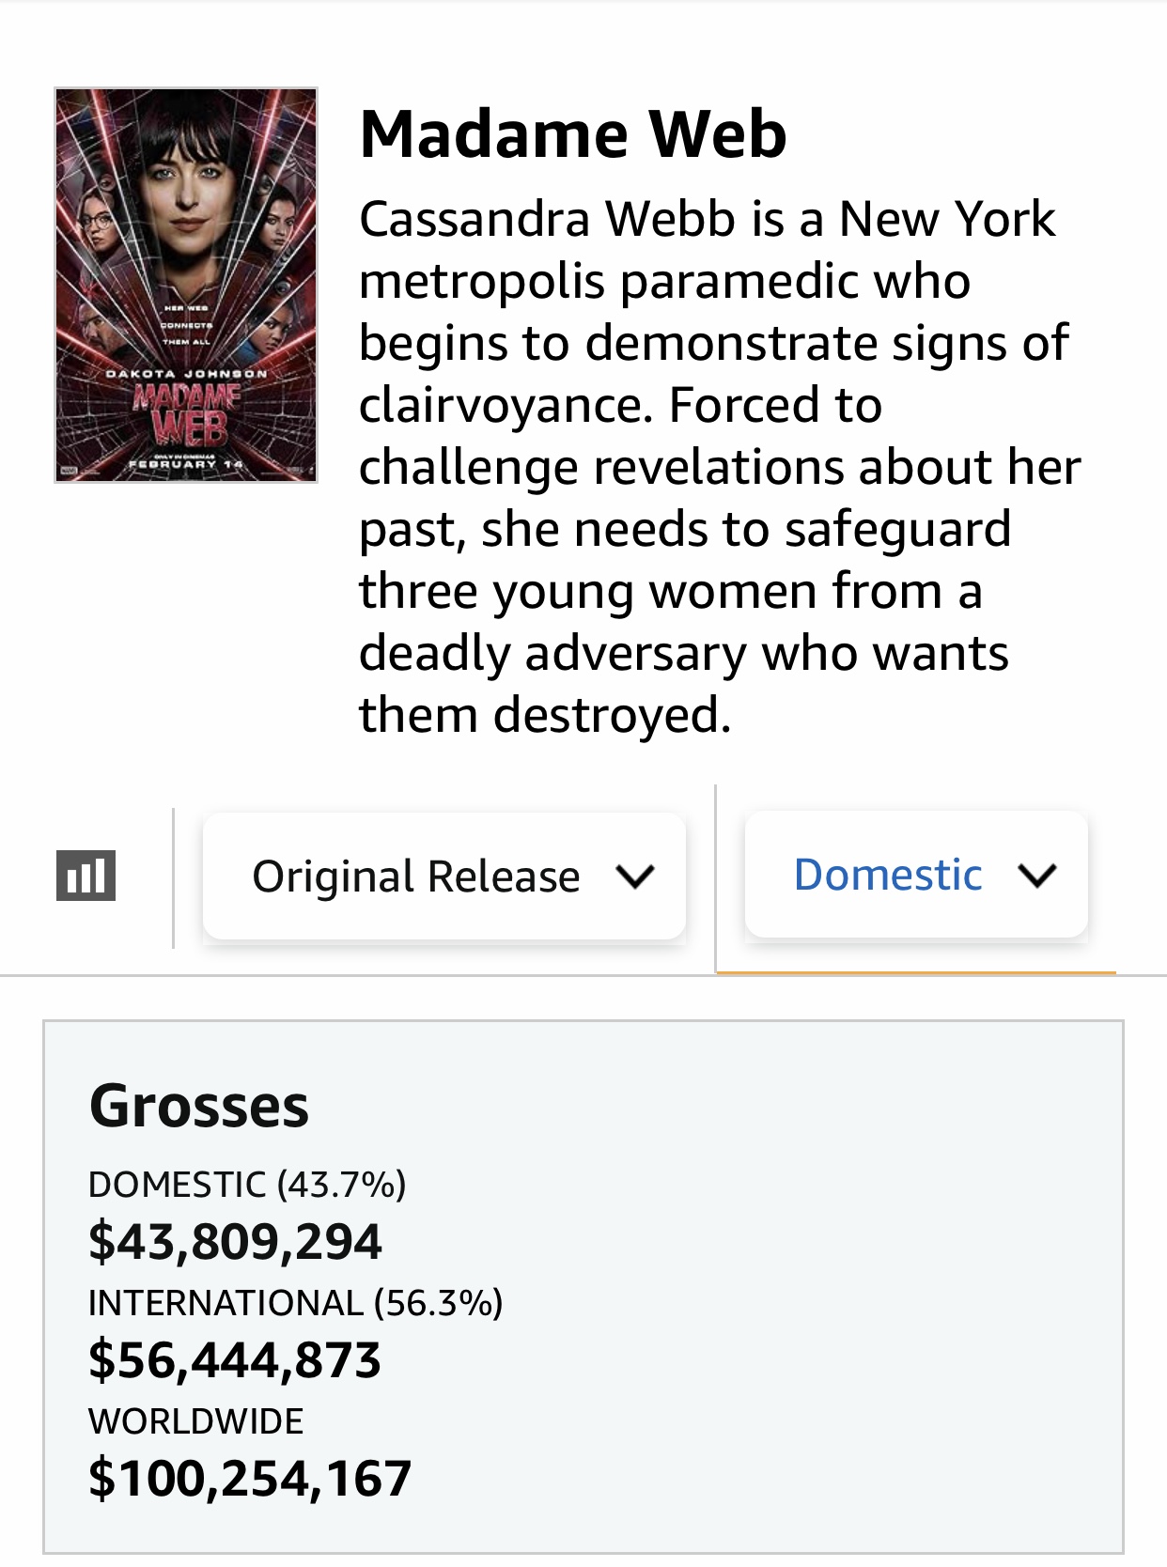
Task: Click the February 14 text on poster
Action: [186, 464]
